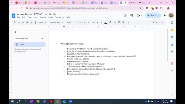
Task: Open the 100% zoom dropdown
Action: 42,23
